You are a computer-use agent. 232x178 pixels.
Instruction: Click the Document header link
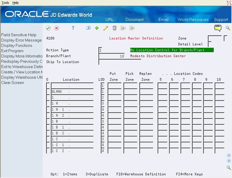[x=134, y=19]
